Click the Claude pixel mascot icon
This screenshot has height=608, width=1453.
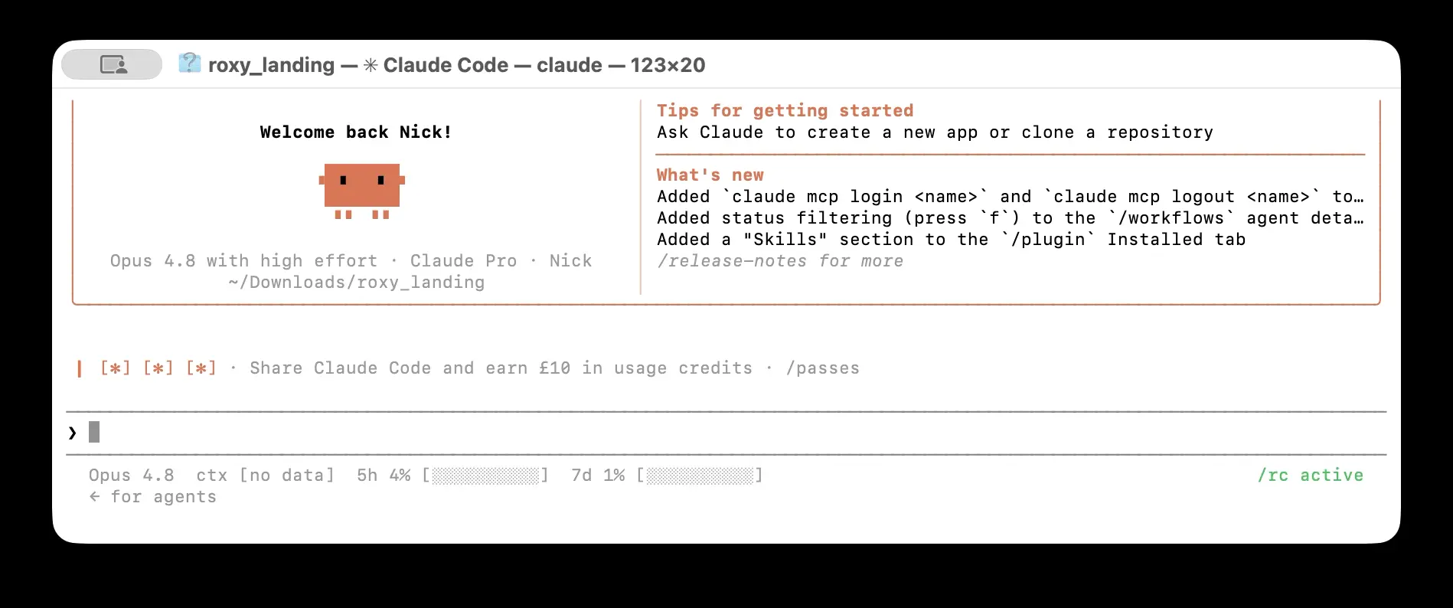(361, 191)
